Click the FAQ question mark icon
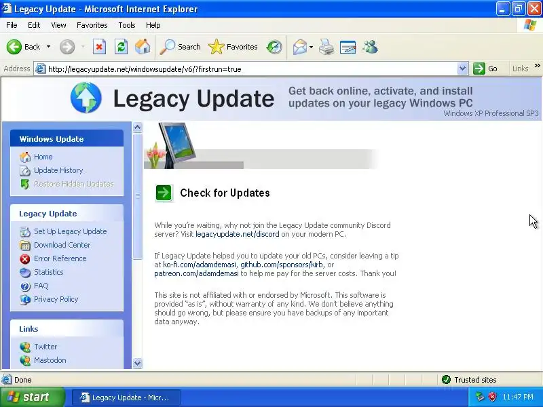Viewport: 543px width, 407px height. [25, 286]
